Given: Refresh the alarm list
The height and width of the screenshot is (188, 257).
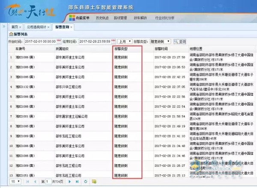Looking at the screenshot, I should pyautogui.click(x=86, y=182).
